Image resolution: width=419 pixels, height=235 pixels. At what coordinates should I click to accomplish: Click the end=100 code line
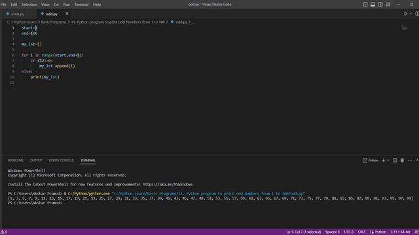coord(29,33)
